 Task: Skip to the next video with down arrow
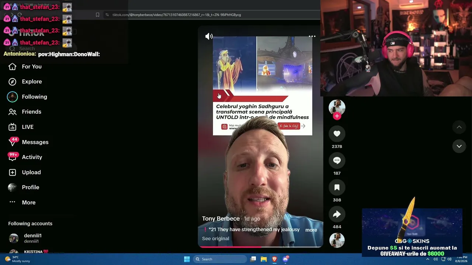[459, 146]
